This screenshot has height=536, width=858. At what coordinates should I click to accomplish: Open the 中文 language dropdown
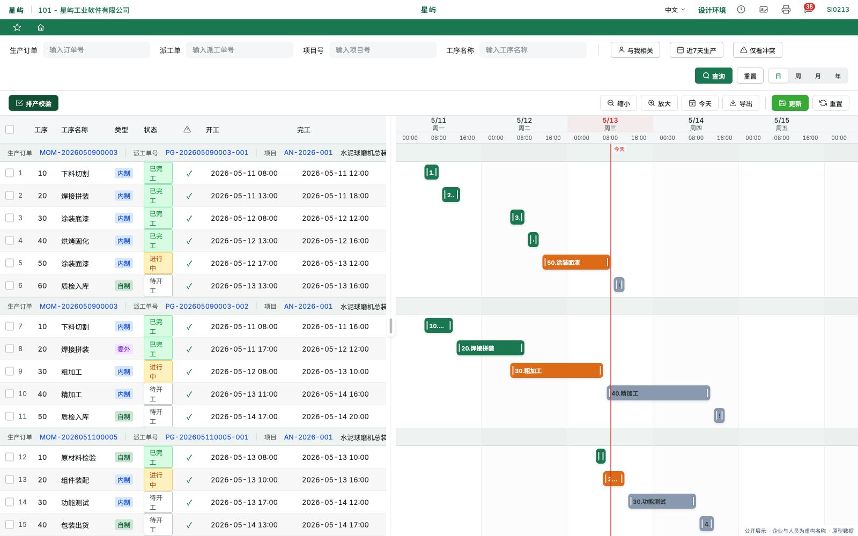point(675,10)
